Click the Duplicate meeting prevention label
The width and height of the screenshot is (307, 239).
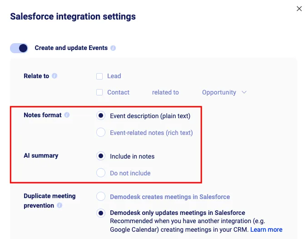[50, 200]
